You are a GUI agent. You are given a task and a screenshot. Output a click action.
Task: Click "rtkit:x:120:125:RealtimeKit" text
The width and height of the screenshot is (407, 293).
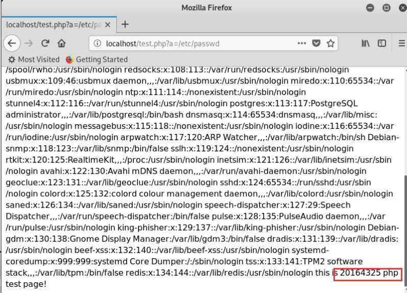(x=60, y=160)
